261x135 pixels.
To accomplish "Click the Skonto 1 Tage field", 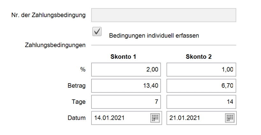I will click(x=126, y=102).
